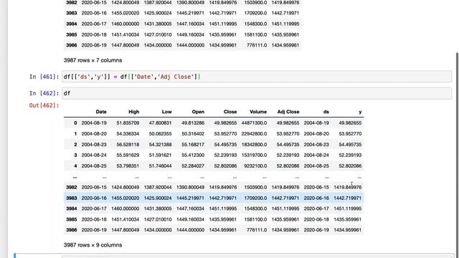459x258 pixels.
Task: Click Open value 50.316402
Action: tap(193, 134)
